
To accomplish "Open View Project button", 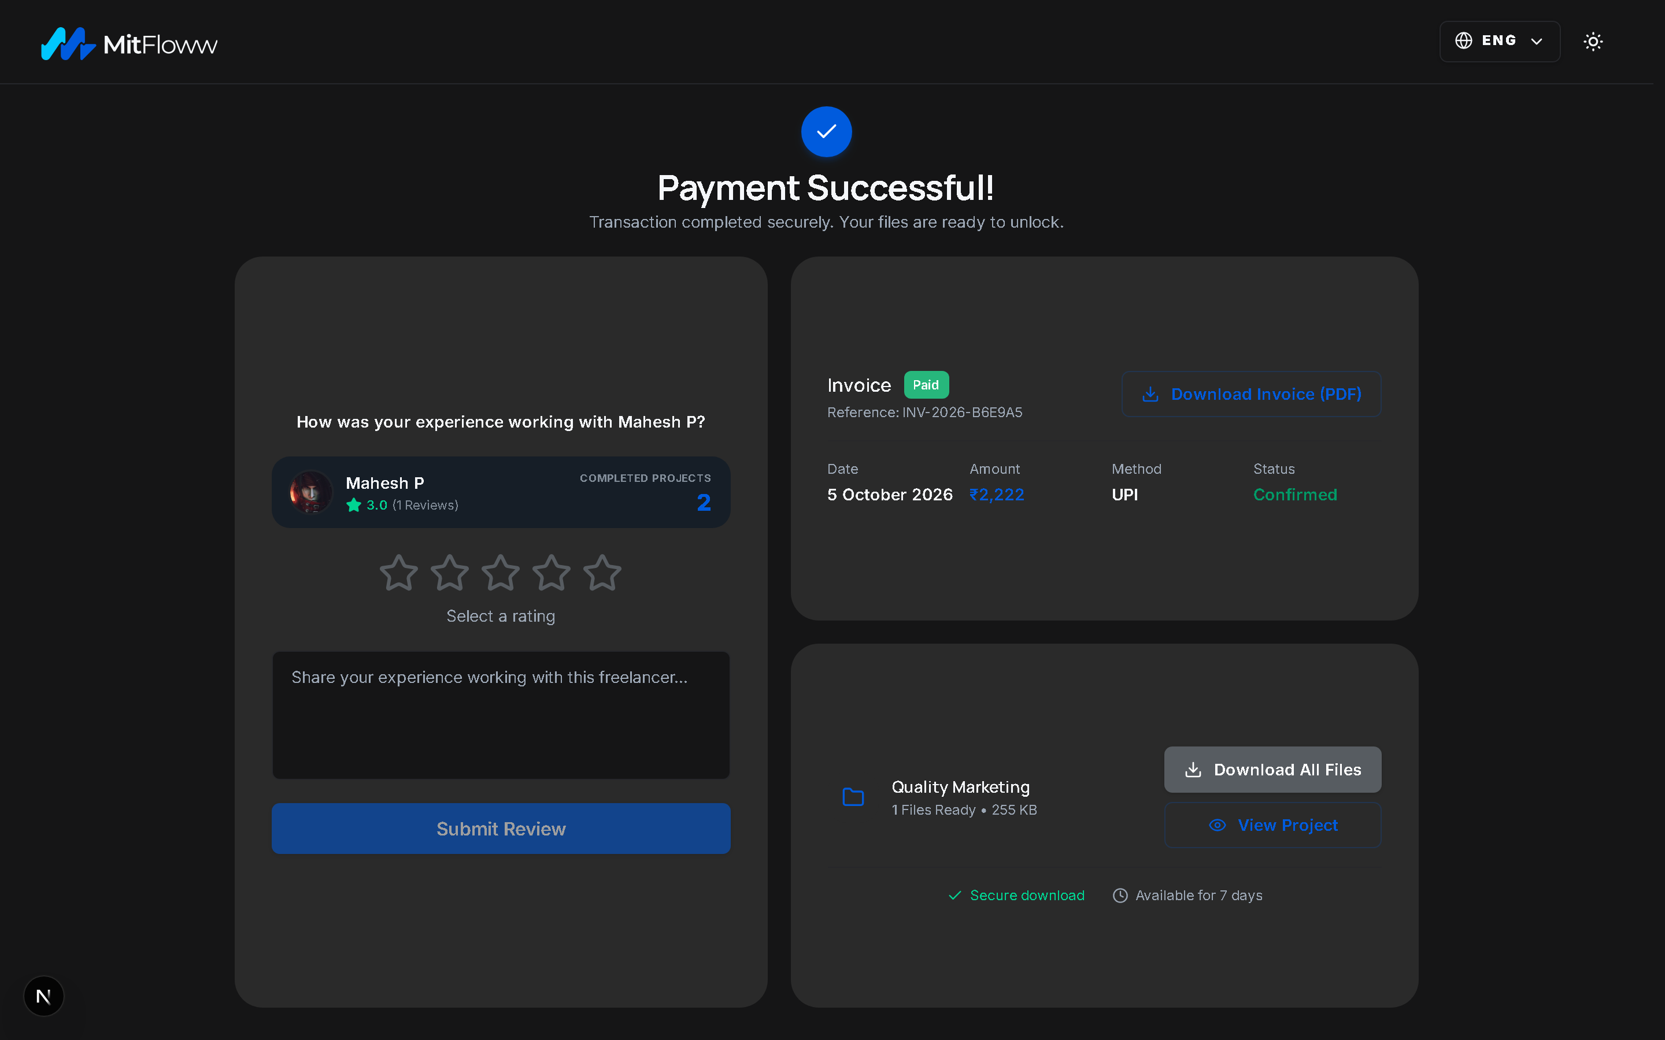I will [x=1272, y=824].
